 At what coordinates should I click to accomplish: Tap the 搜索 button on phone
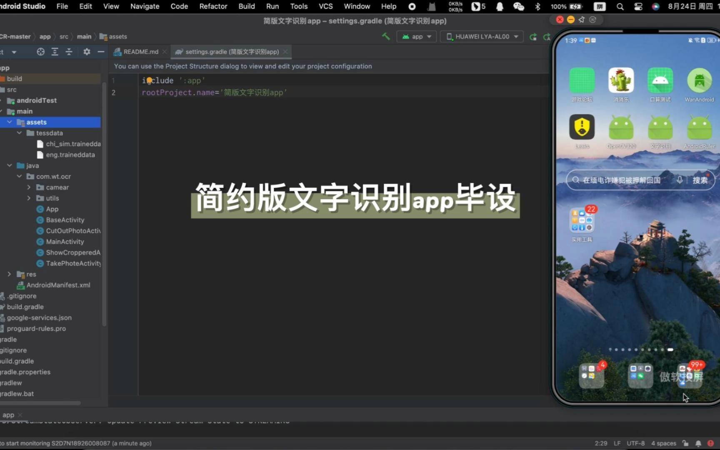[x=700, y=180]
